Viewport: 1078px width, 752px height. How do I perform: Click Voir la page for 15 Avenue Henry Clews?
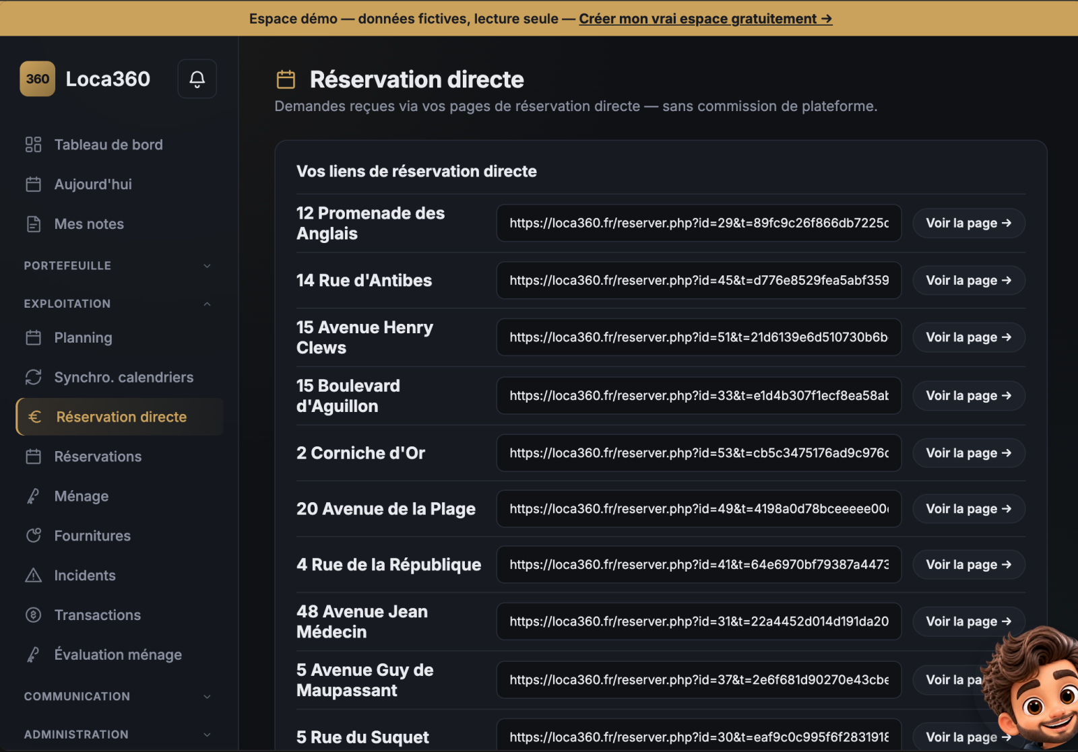(969, 337)
